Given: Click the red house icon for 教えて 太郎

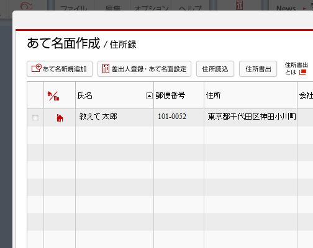Looking at the screenshot, I should pyautogui.click(x=60, y=118).
